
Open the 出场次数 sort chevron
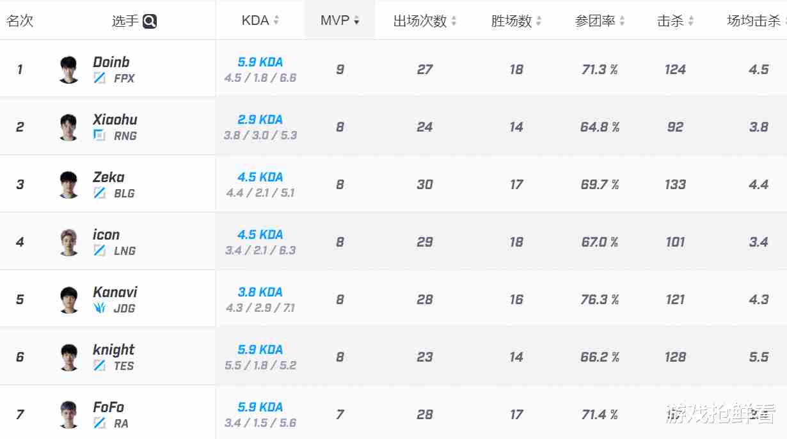(x=454, y=20)
